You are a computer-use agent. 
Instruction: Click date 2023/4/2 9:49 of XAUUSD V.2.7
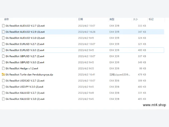(86, 93)
